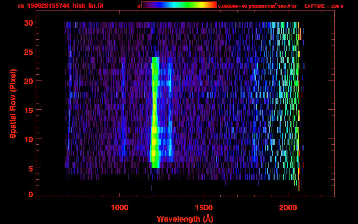Click the 5.00000e+06 photons/cm²/sec/A/sr label

(257, 6)
